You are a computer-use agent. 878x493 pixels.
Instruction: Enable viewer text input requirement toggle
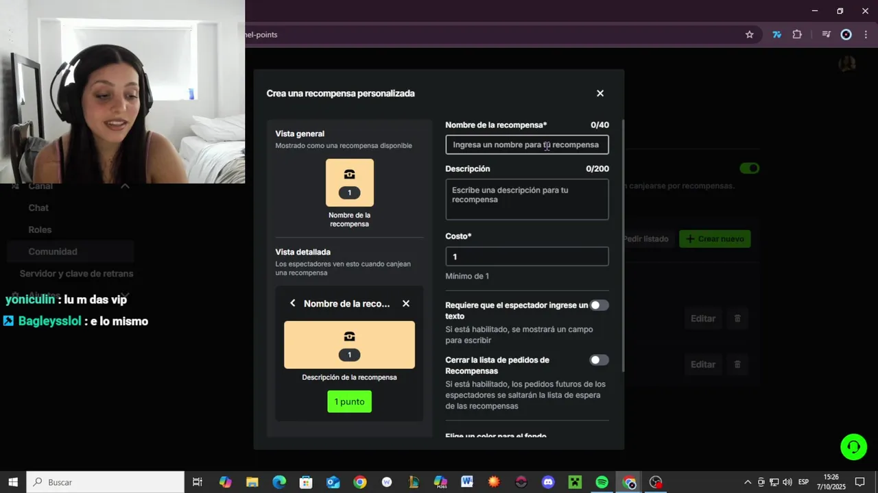pyautogui.click(x=599, y=305)
